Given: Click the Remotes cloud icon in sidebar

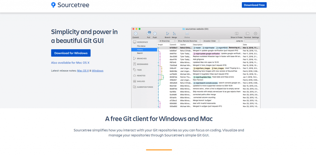Looking at the screenshot, I should click(135, 75).
